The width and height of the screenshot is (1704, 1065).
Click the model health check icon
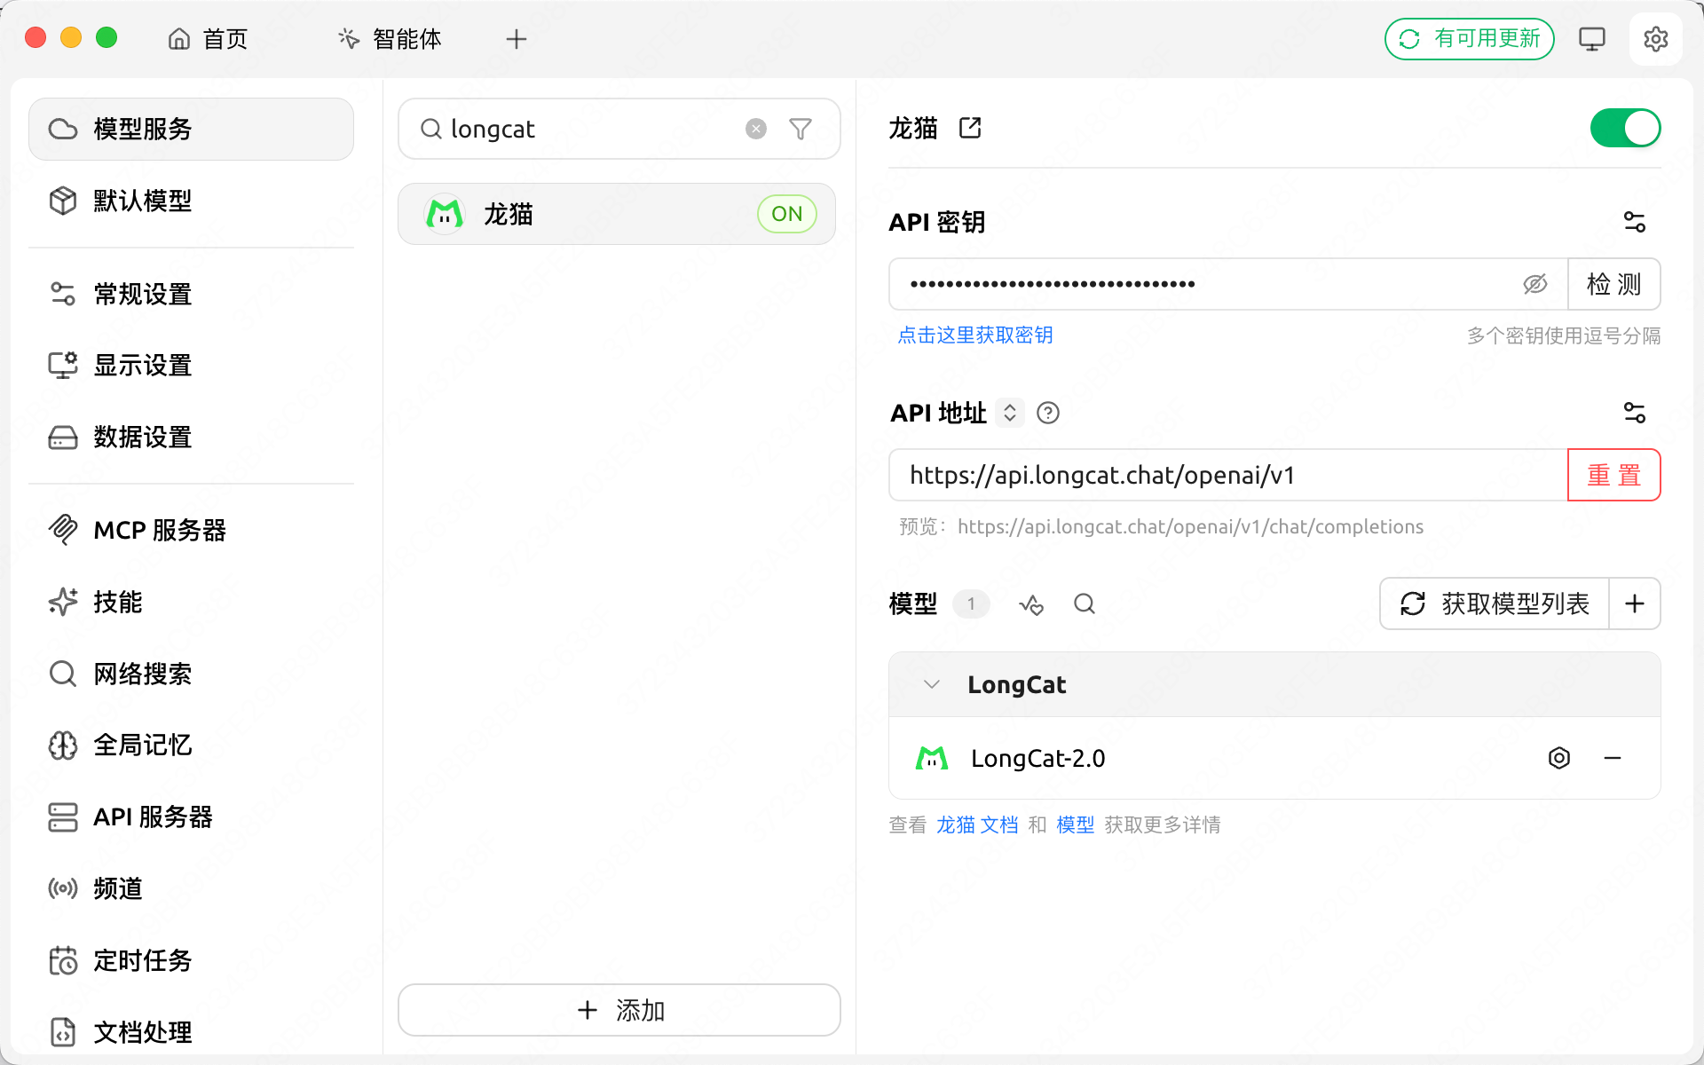[x=1031, y=604]
